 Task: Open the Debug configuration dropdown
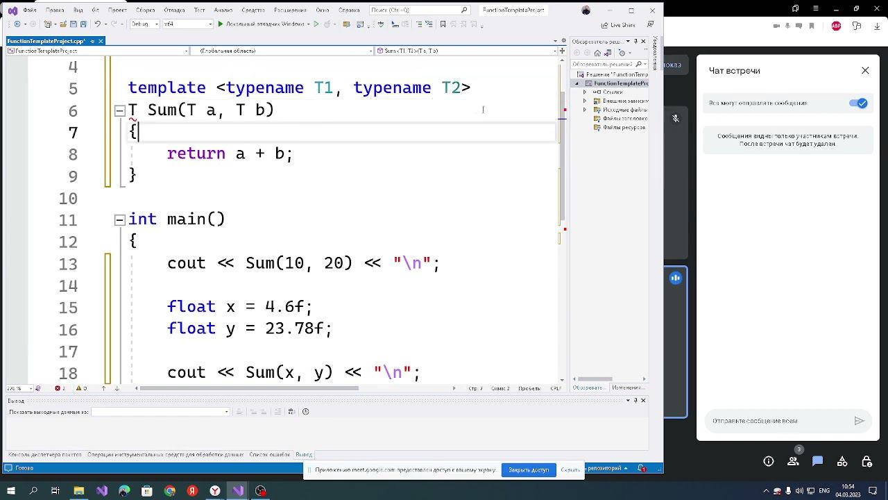coord(144,24)
